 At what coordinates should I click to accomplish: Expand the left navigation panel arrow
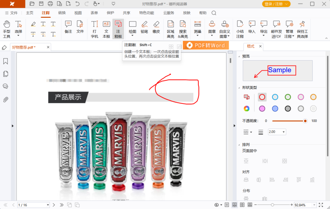[13, 126]
